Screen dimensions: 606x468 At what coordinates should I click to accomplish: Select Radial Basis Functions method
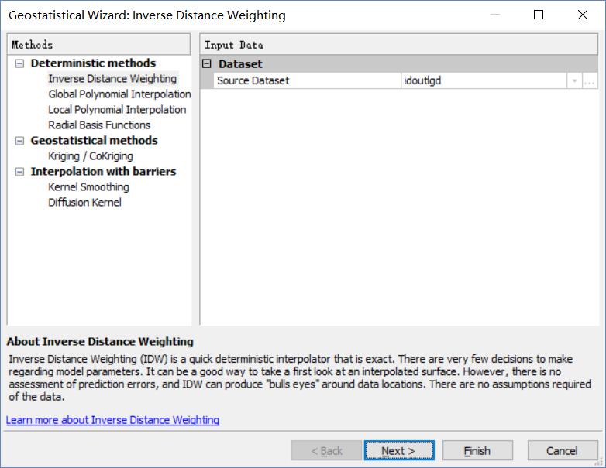pos(99,125)
